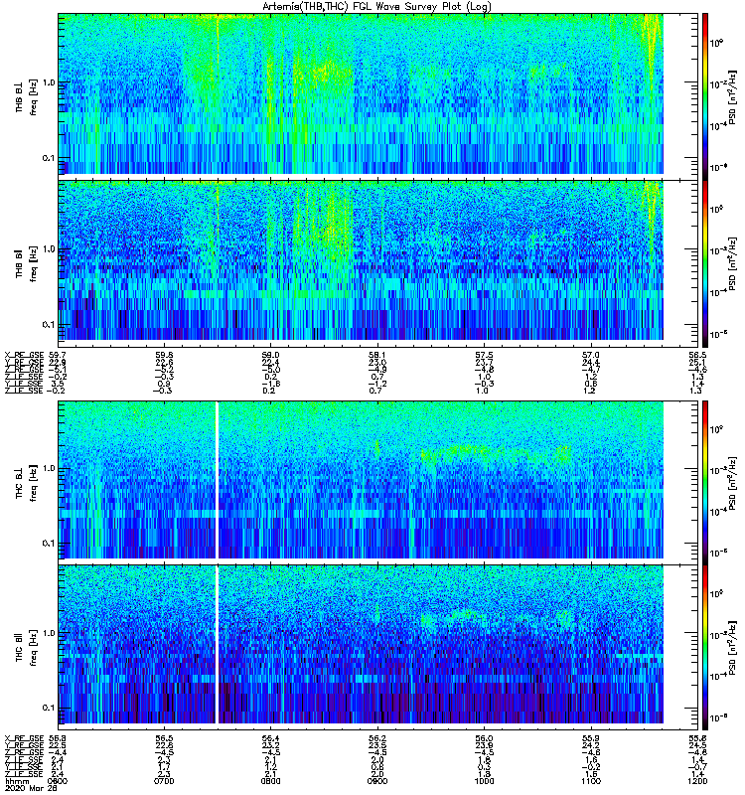Click the THB X_RE_GSE value '57.0'
Image resolution: width=745 pixels, height=795 pixels.
point(590,355)
